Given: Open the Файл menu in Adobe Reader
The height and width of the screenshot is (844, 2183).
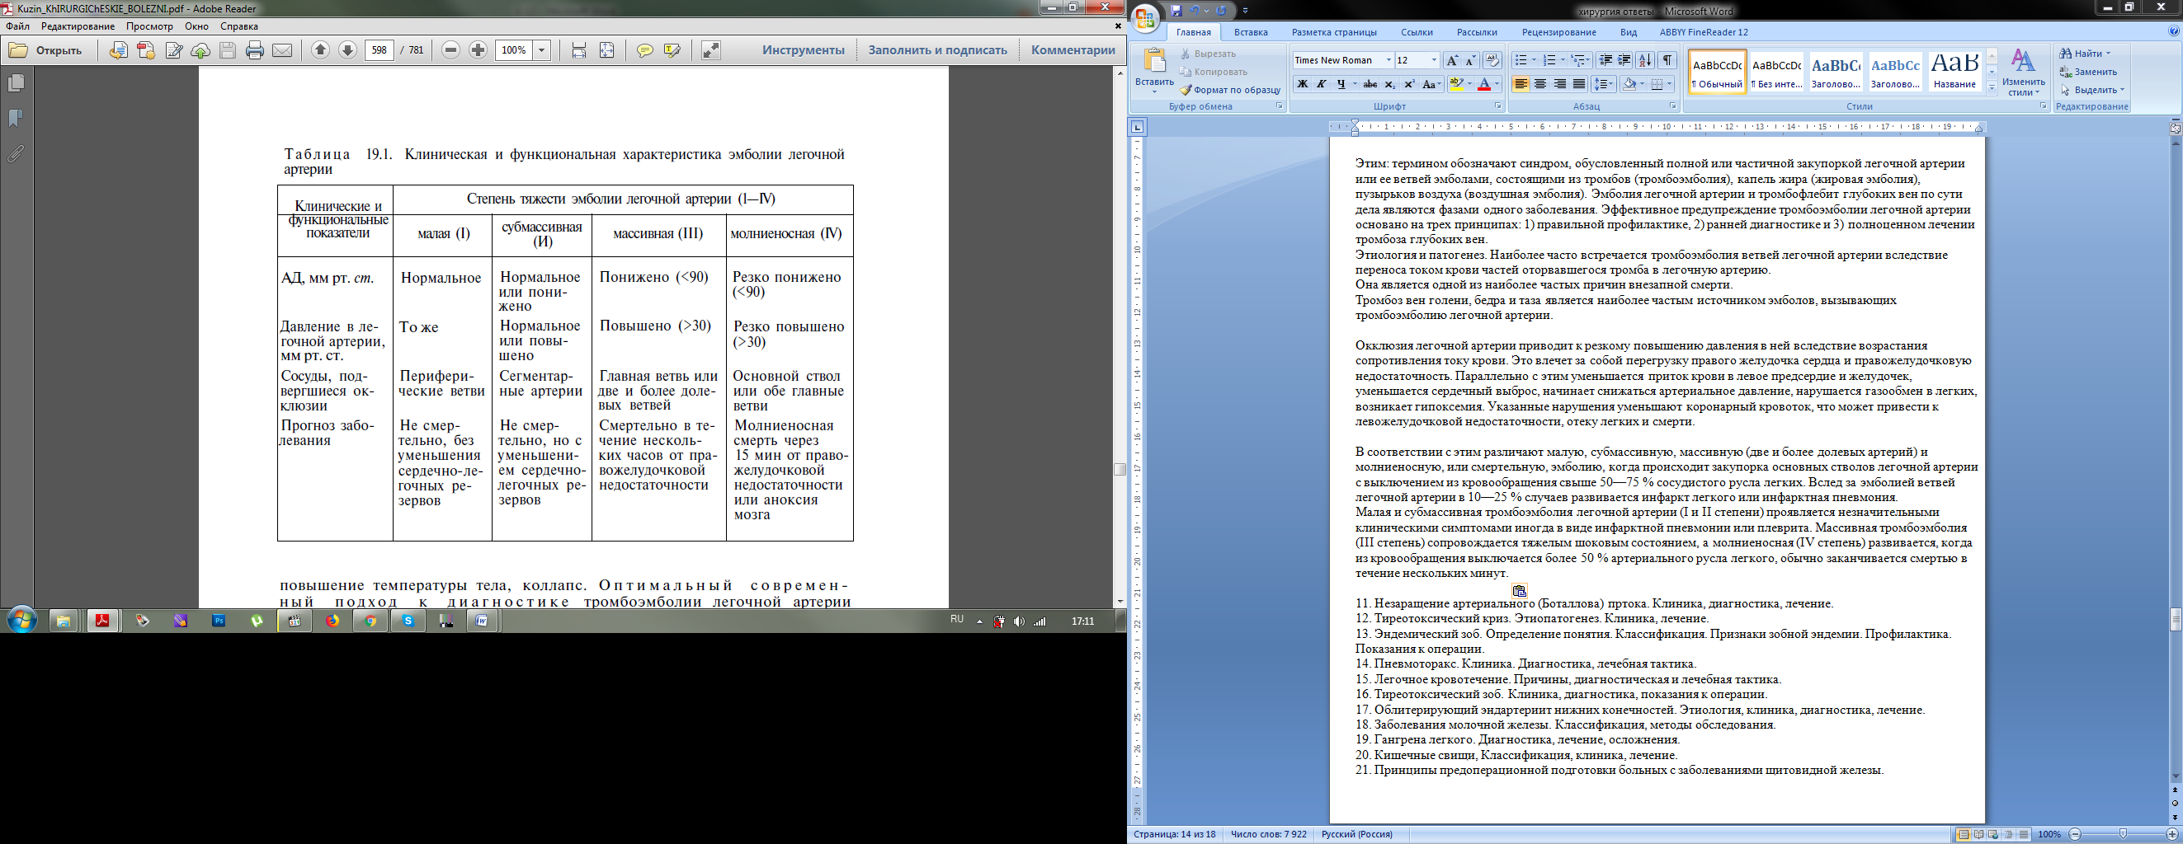Looking at the screenshot, I should (17, 26).
